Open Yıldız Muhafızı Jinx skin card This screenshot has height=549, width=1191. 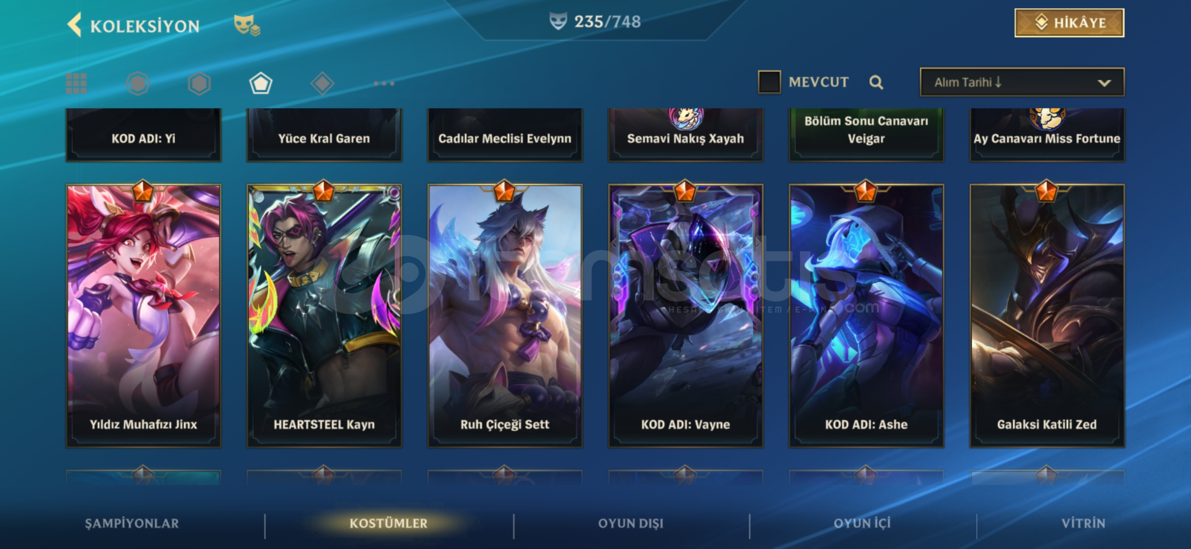(144, 316)
